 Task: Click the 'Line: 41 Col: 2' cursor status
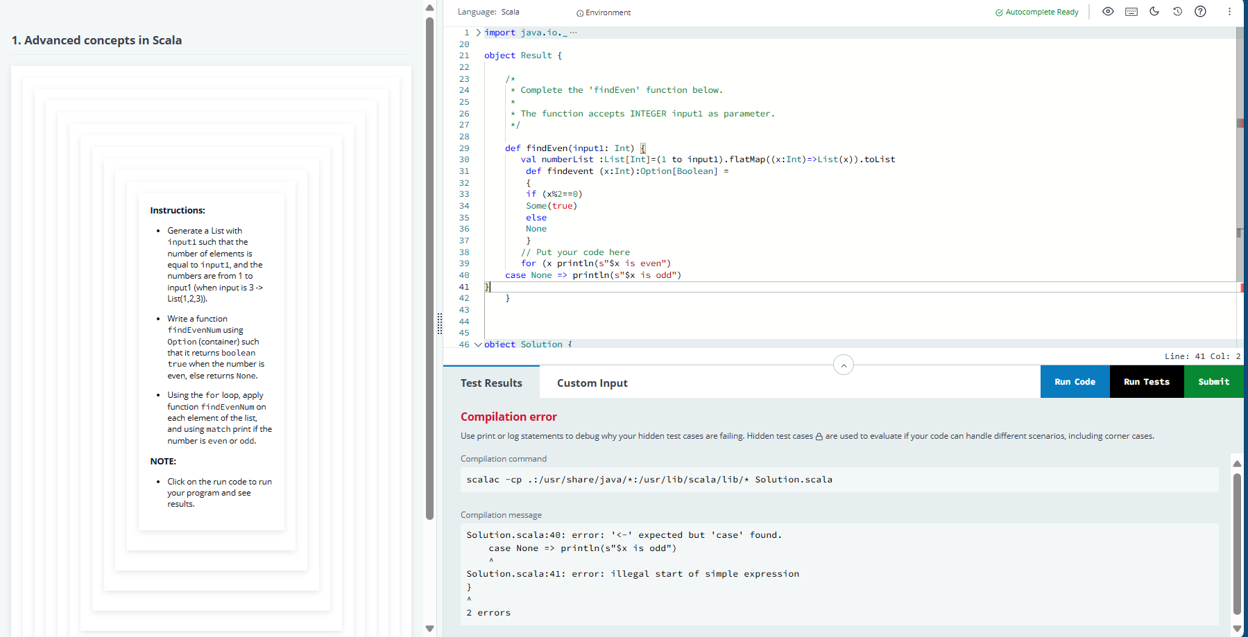coord(1202,356)
